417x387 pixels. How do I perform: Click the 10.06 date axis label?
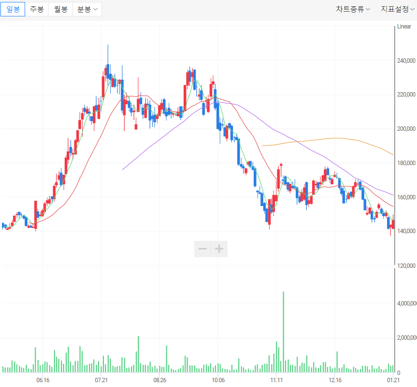[x=218, y=380]
